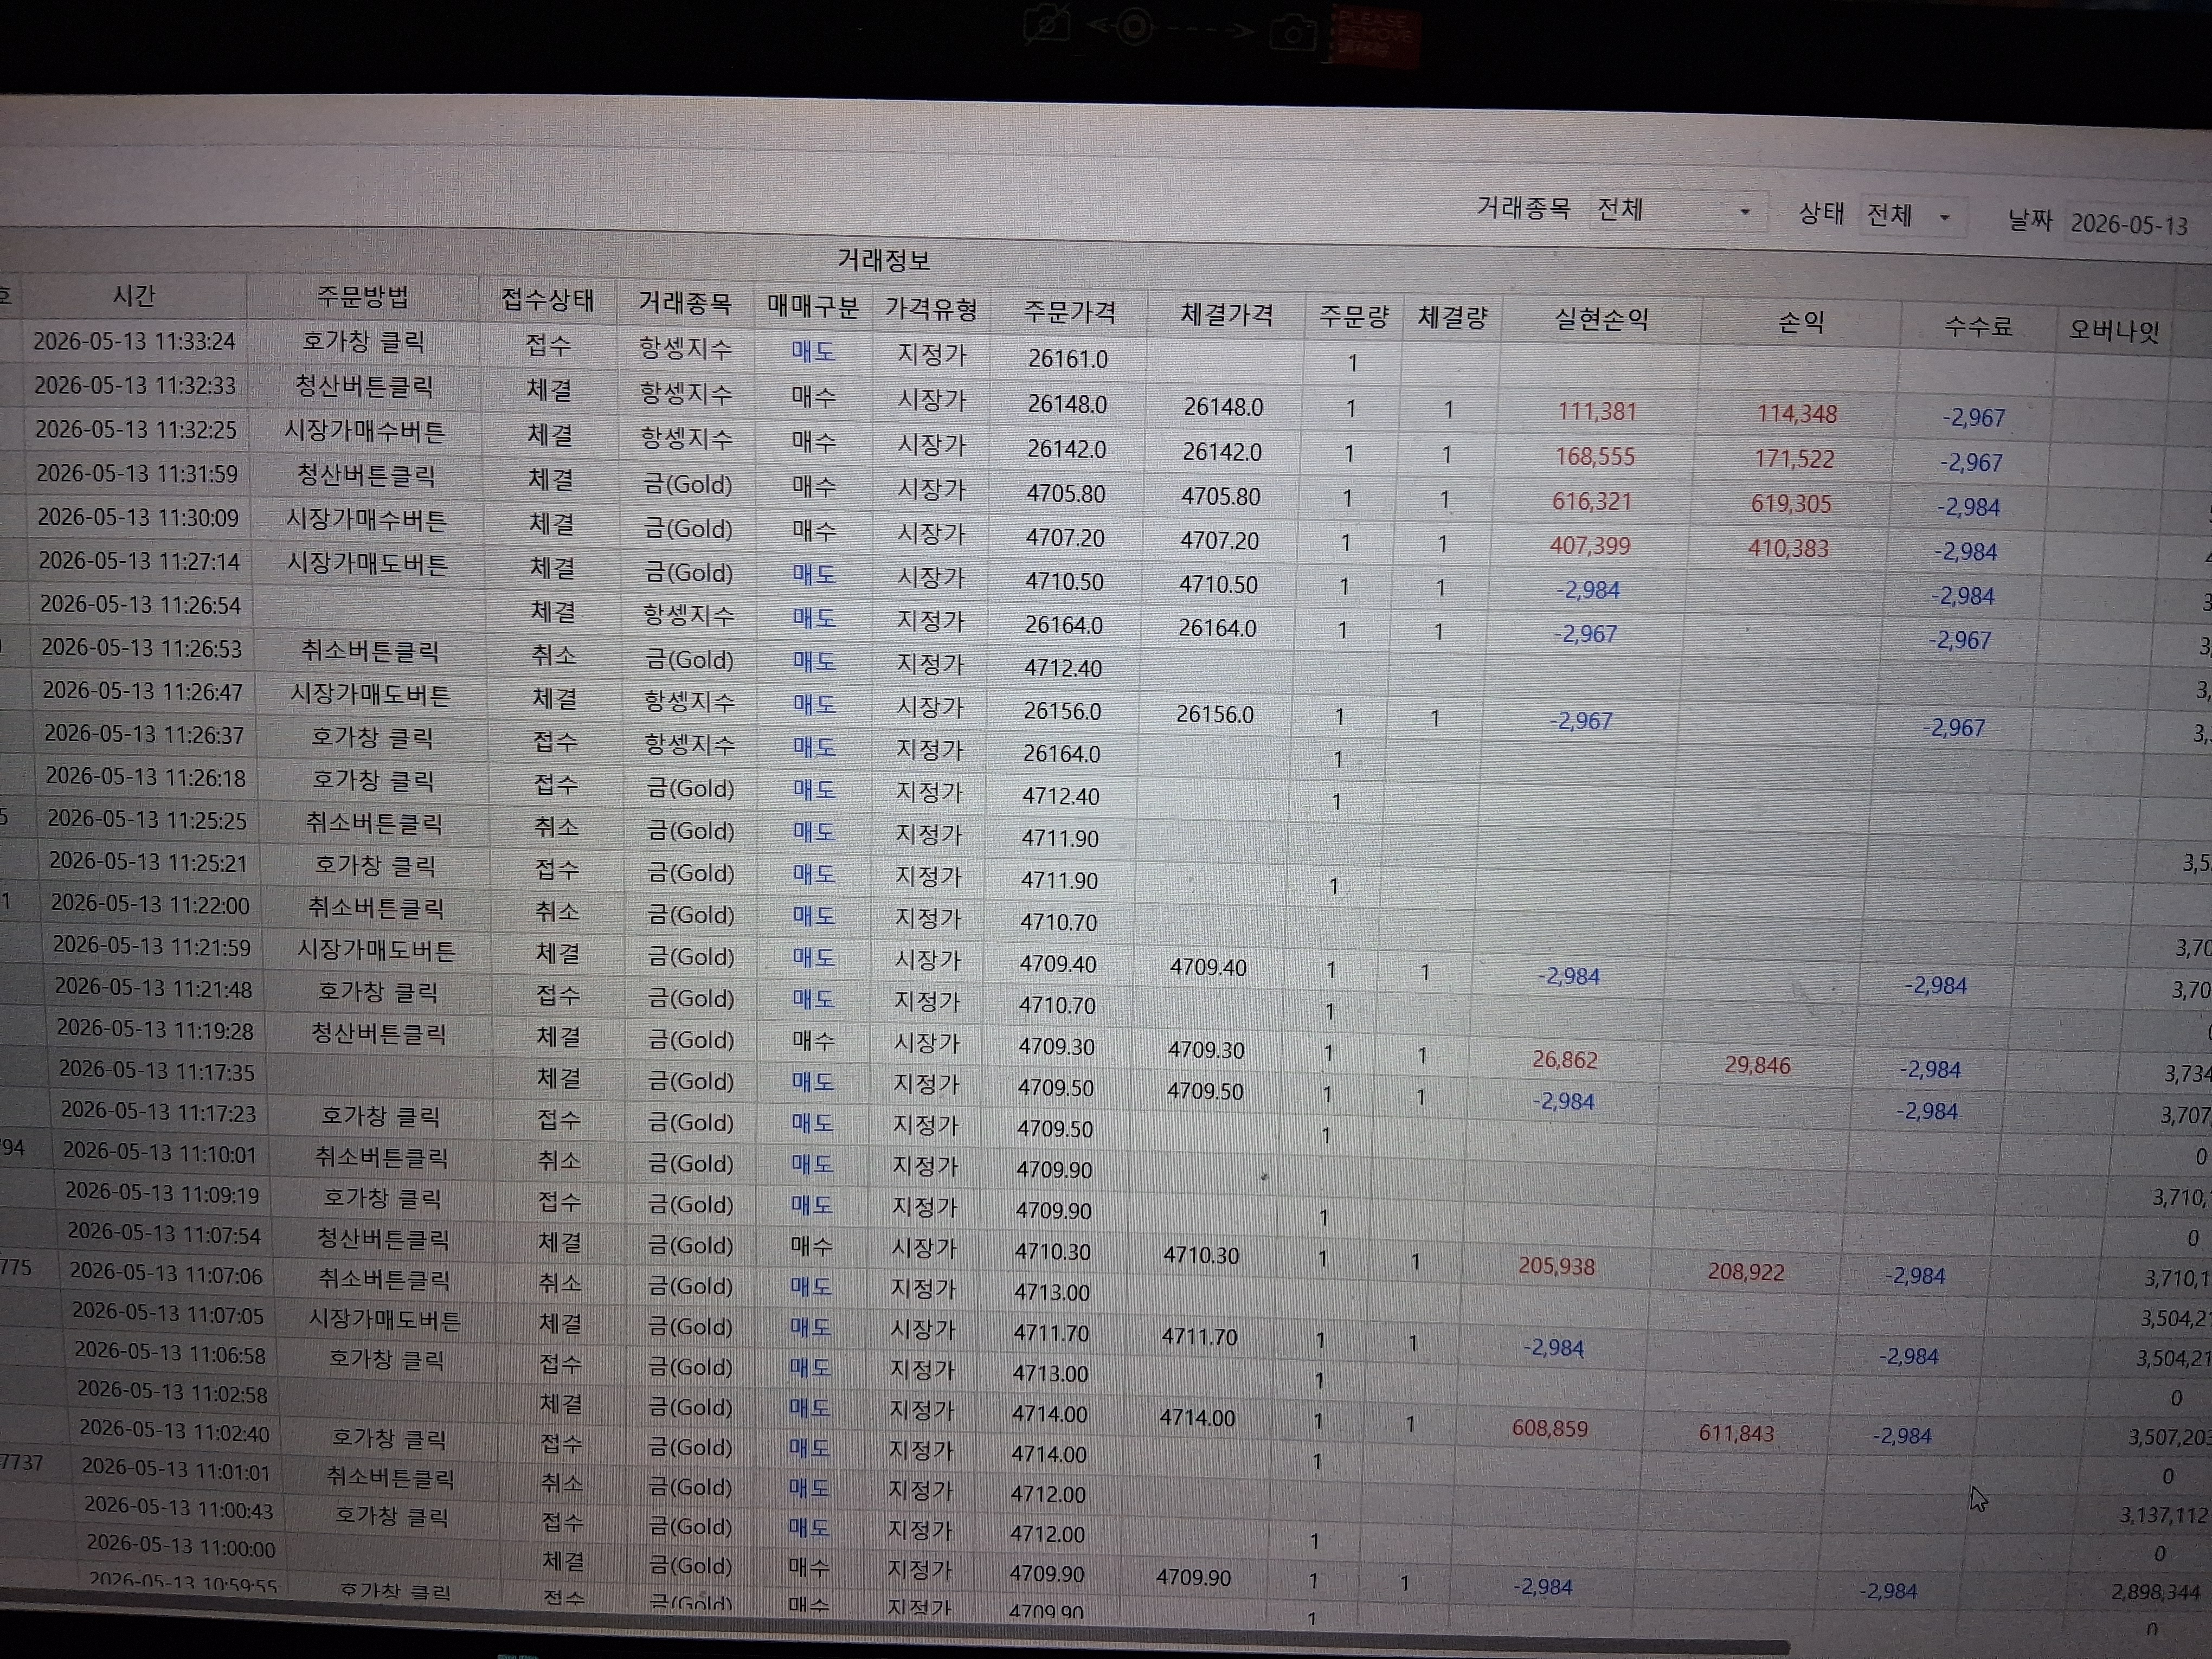The height and width of the screenshot is (1659, 2212).
Task: Click the 매매구분 column header
Action: [x=813, y=306]
